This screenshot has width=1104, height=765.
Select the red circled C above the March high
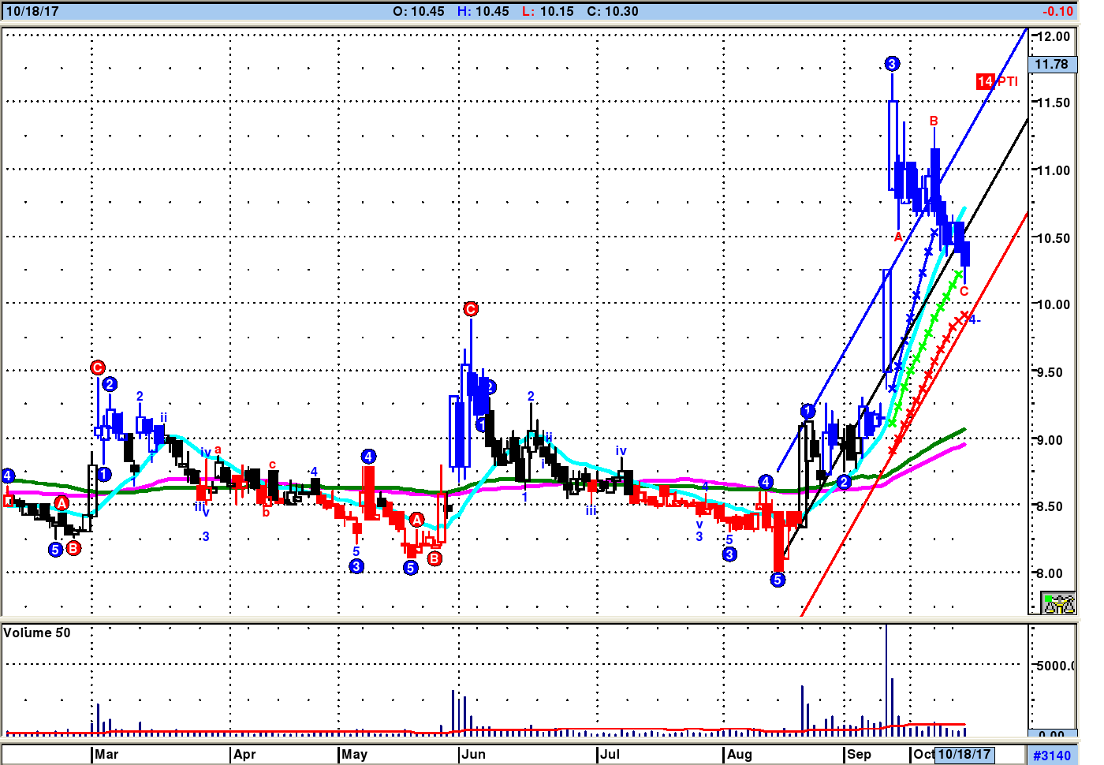click(x=97, y=368)
